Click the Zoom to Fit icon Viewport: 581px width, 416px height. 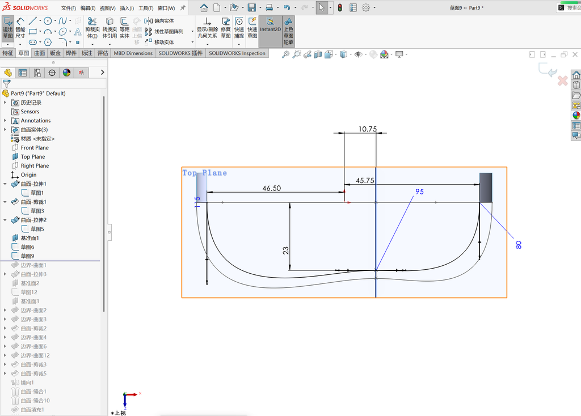pos(285,54)
